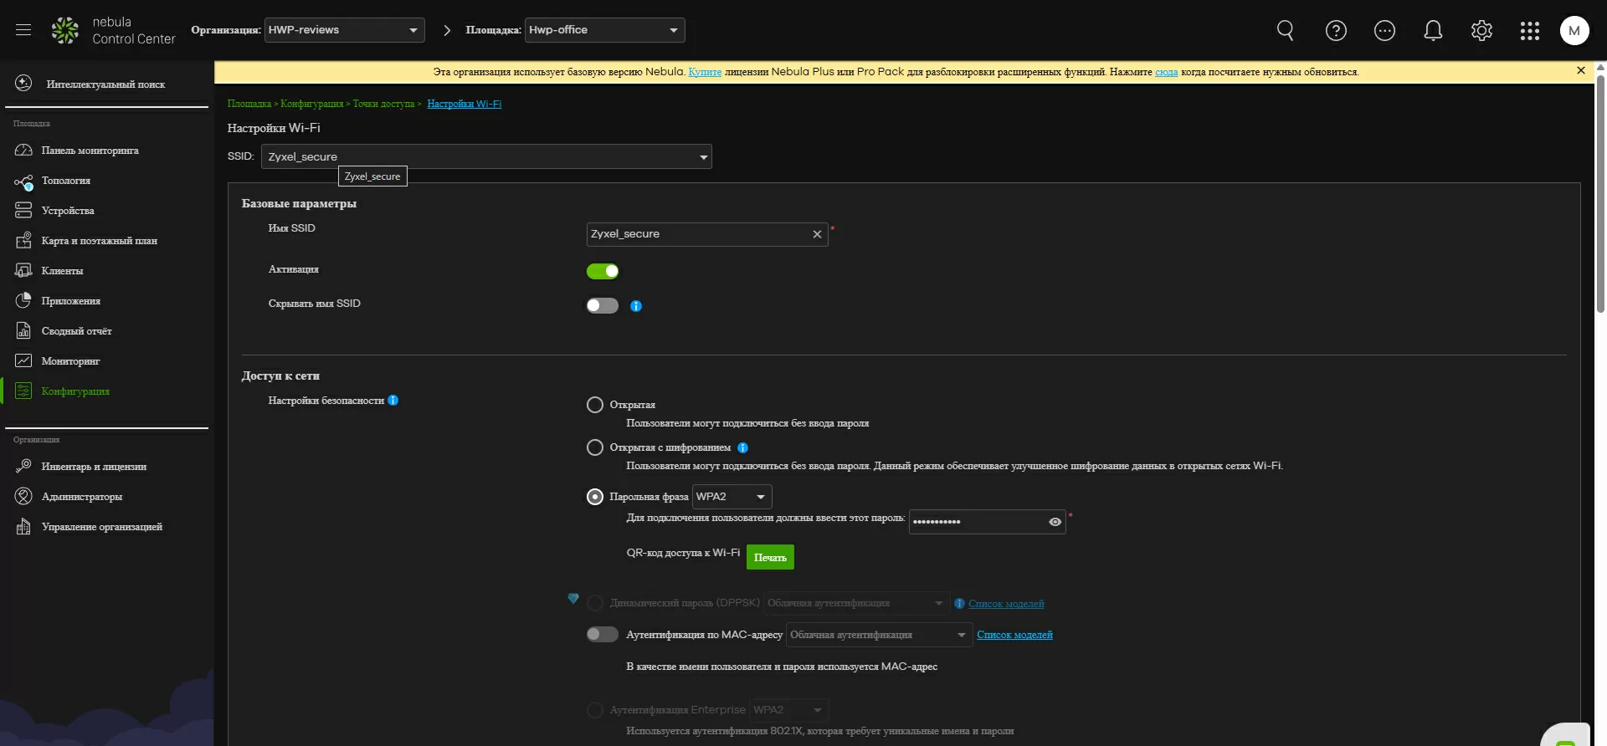The image size is (1607, 746).
Task: Select the open network radio button
Action: point(595,405)
